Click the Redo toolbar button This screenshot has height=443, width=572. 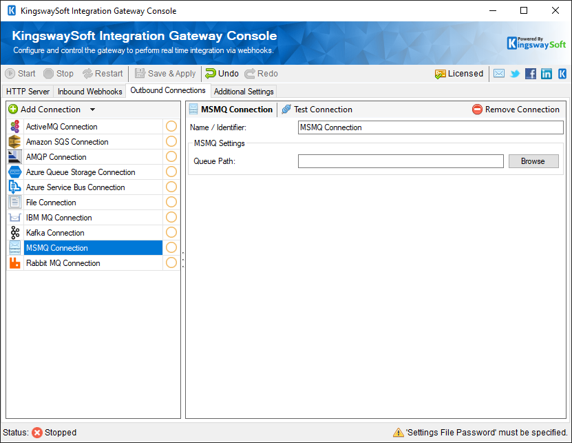point(261,74)
